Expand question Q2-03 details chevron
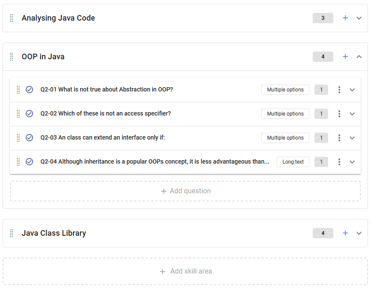 click(x=352, y=138)
